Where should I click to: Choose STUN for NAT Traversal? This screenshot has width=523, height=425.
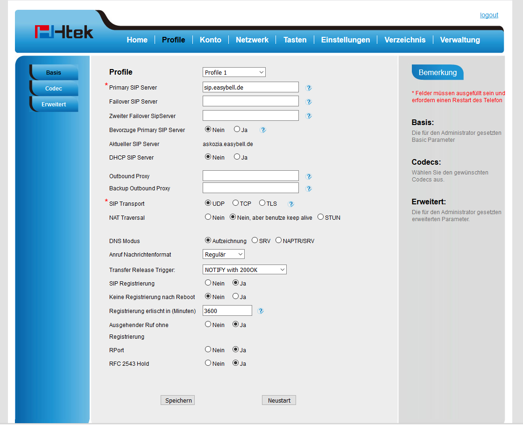coord(321,217)
